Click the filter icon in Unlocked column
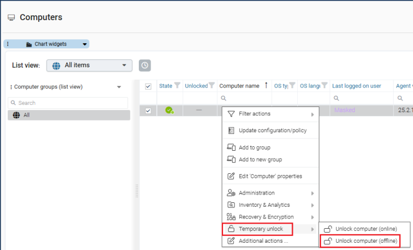This screenshot has height=250, width=413. click(x=212, y=86)
